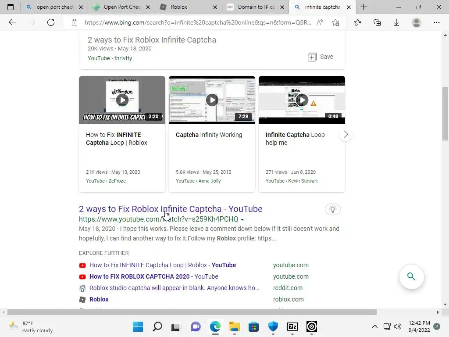Open clock showing 12:42 PM
Screen dimensions: 449x337
click(x=419, y=326)
